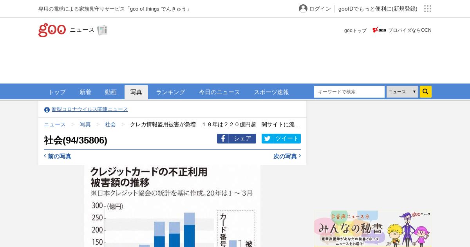The image size is (470, 247).
Task: Click the newspaper icon beside ニュース
Action: pos(102,30)
